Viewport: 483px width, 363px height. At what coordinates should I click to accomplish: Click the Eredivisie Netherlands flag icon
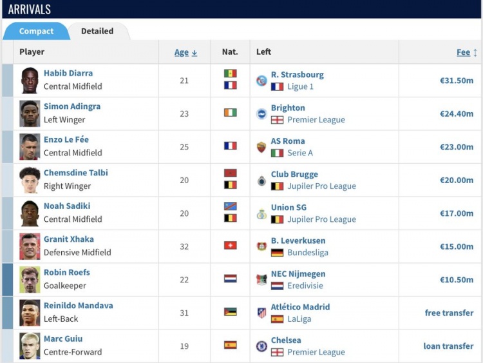[x=278, y=286]
